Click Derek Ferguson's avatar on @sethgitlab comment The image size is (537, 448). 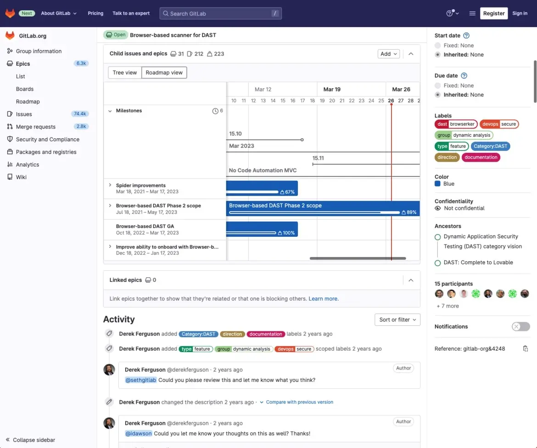109,370
